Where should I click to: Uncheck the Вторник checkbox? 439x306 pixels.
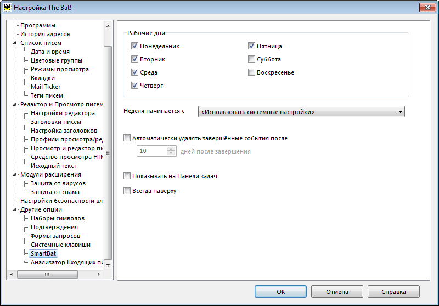pos(134,59)
